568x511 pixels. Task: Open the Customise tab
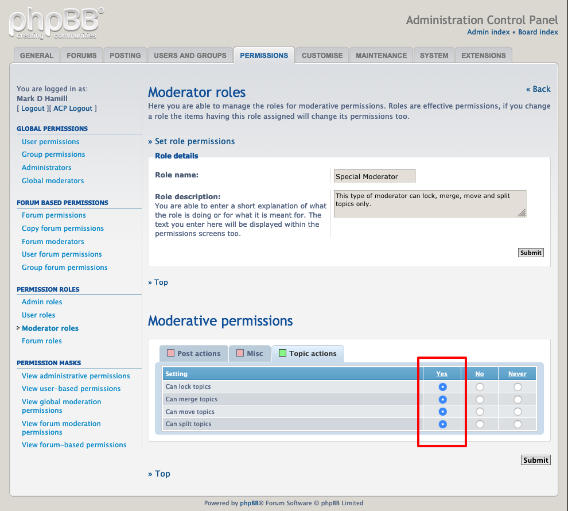pos(322,56)
